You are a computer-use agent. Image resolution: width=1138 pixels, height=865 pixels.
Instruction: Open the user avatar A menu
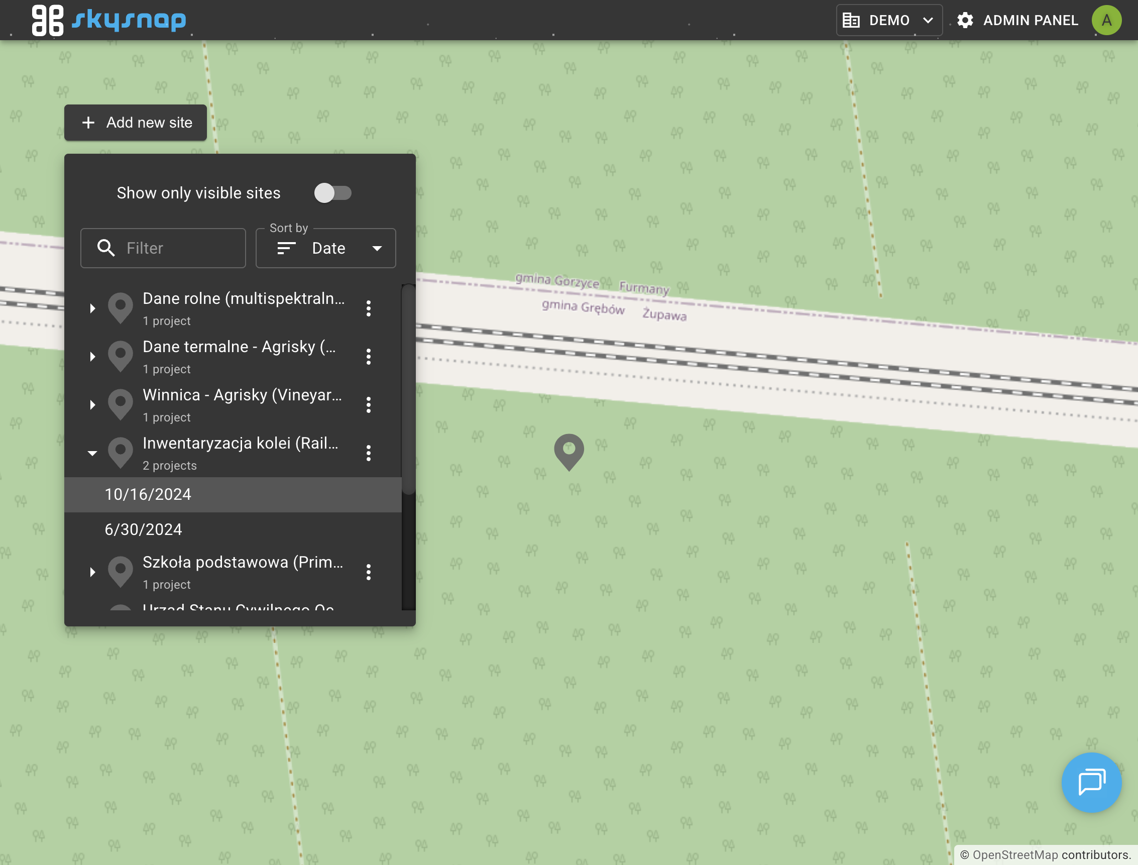coord(1106,20)
